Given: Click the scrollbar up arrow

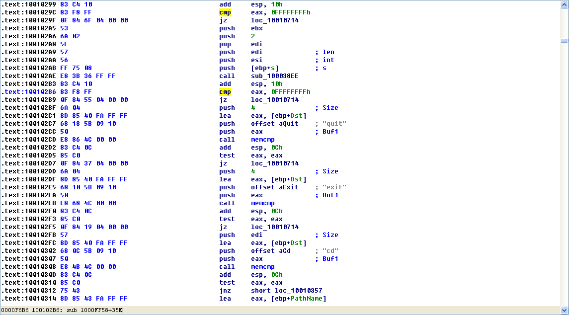Looking at the screenshot, I should coord(564,4).
